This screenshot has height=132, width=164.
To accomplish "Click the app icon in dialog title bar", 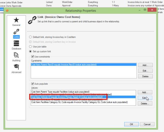I will (7, 11).
